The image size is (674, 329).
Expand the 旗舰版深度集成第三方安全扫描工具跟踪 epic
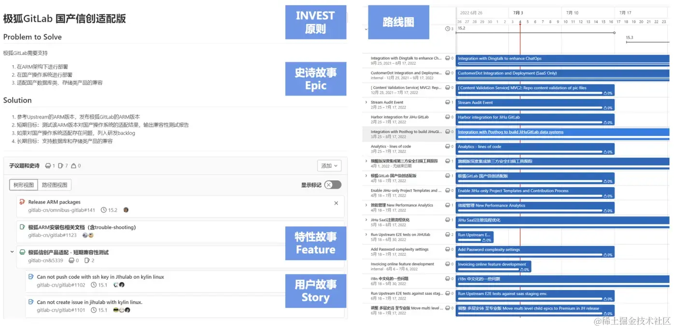(366, 161)
